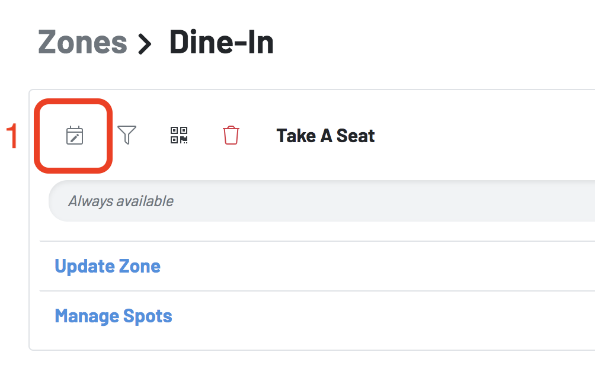The image size is (595, 365).
Task: Delete zone using red trash icon
Action: point(231,135)
